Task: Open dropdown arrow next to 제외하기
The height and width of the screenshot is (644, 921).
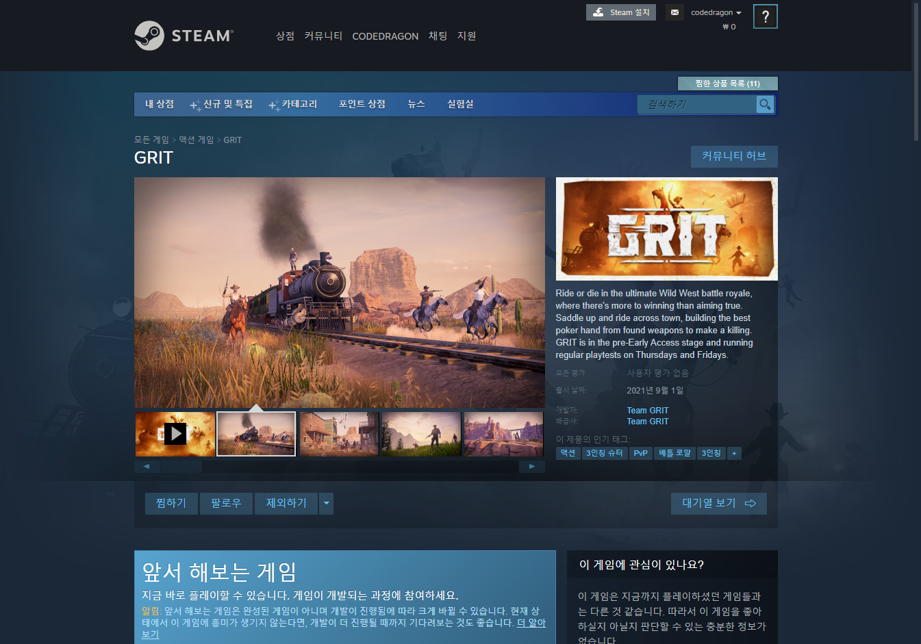Action: 327,503
